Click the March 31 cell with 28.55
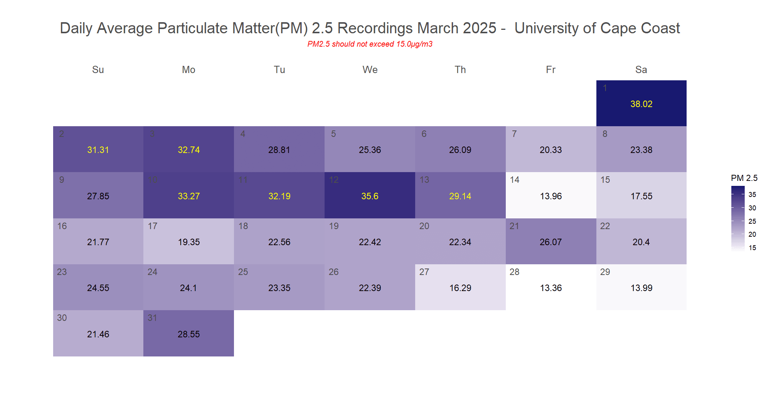 188,334
